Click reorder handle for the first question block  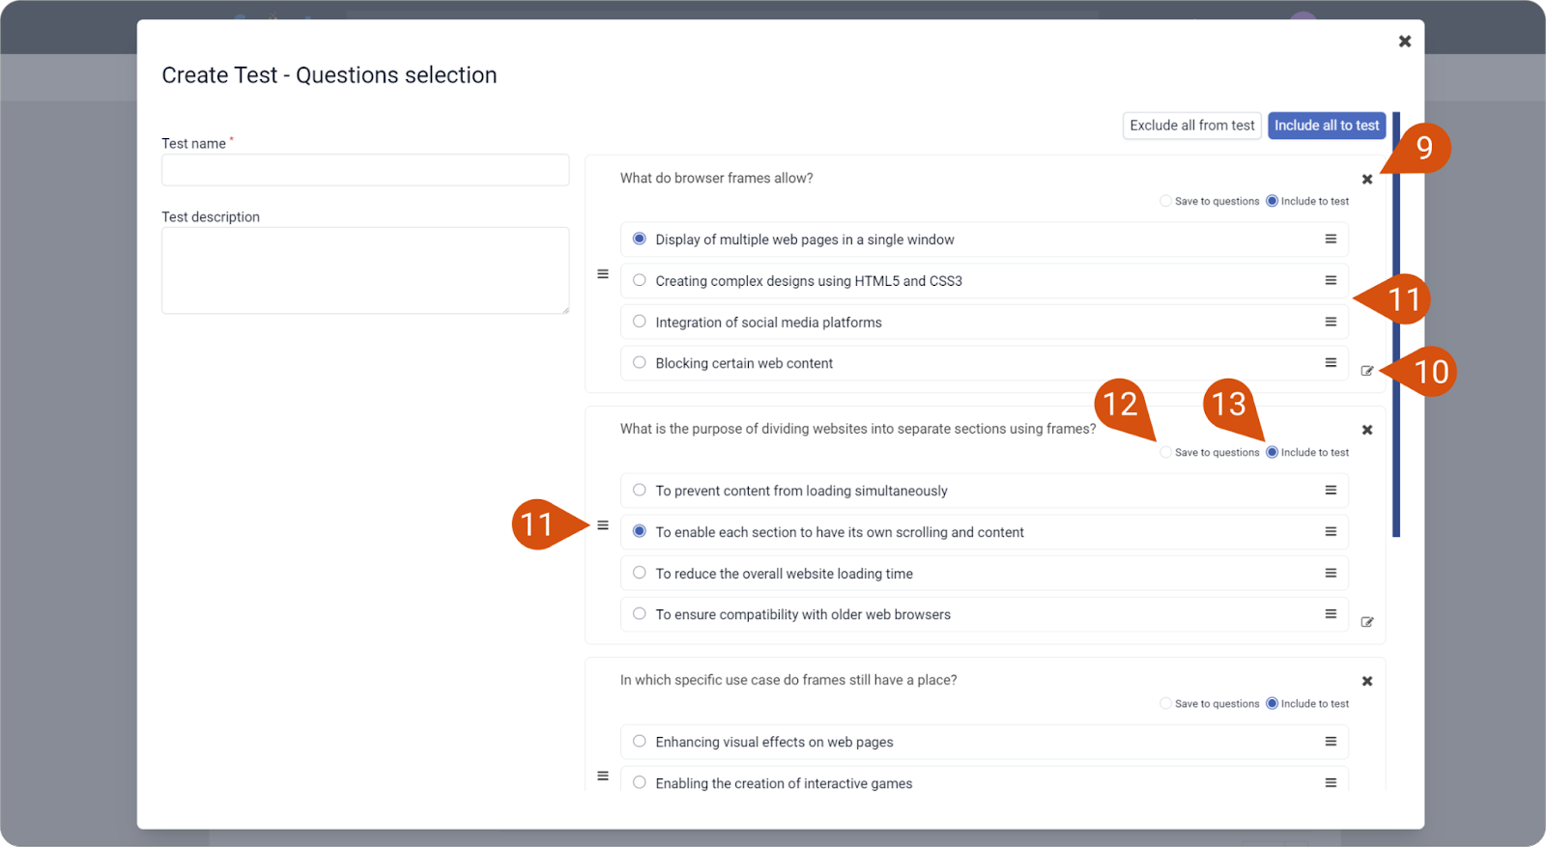click(x=603, y=274)
